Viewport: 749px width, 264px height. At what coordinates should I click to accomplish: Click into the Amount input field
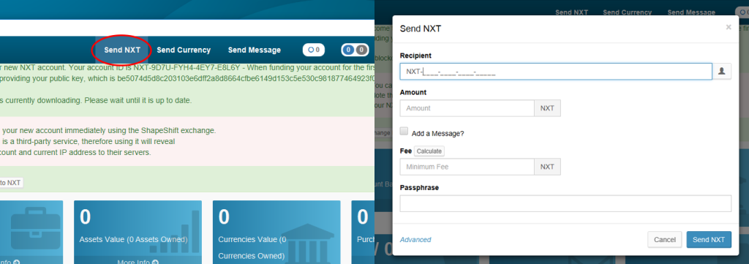467,108
